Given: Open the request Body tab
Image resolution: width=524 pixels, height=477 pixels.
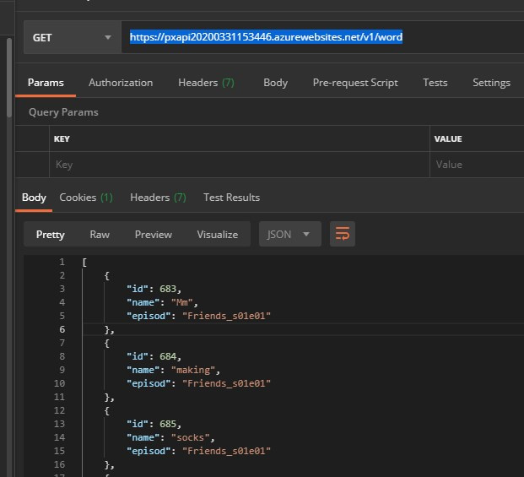Looking at the screenshot, I should point(275,83).
